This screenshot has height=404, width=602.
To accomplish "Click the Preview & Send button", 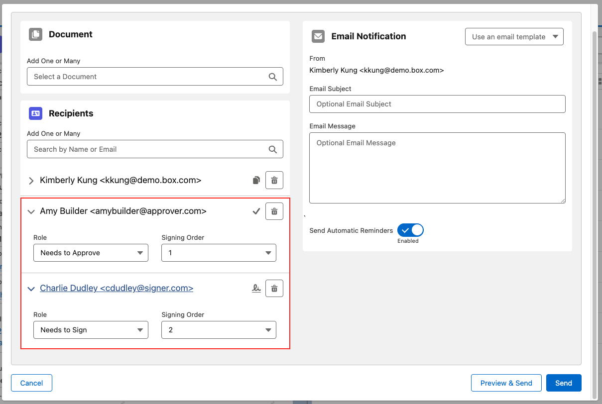I will tap(506, 383).
